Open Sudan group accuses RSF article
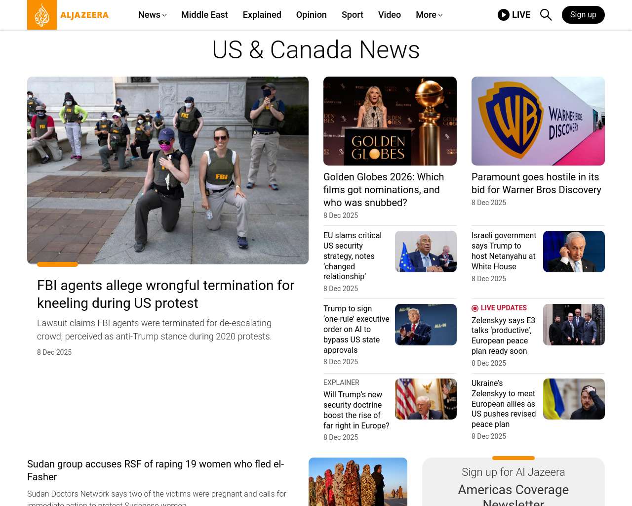This screenshot has height=506, width=632. tap(156, 470)
